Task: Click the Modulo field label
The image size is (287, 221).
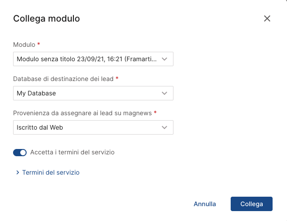Action: point(24,45)
